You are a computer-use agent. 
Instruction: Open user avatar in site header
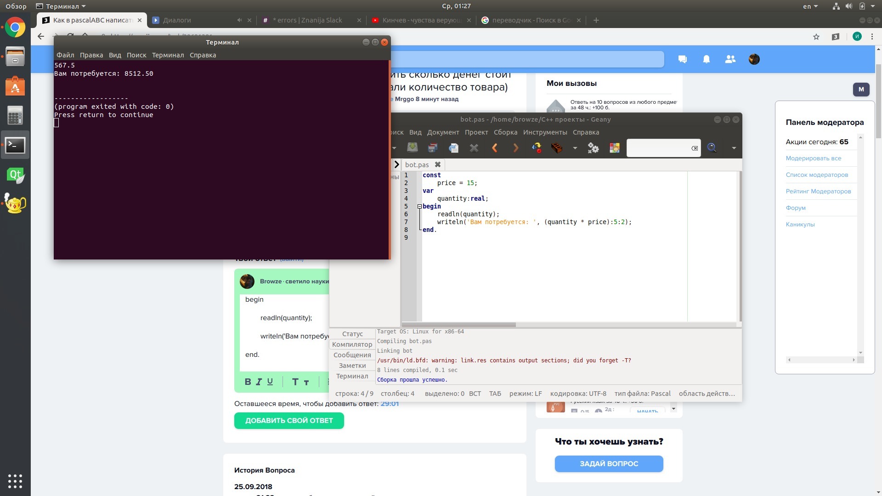[754, 59]
